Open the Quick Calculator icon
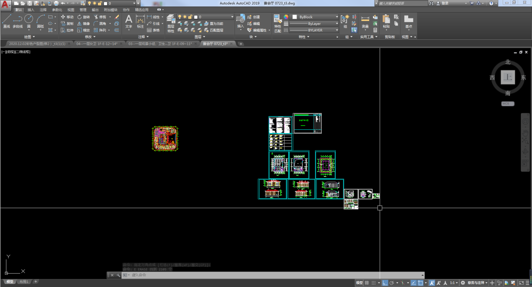The image size is (532, 287). click(x=375, y=30)
